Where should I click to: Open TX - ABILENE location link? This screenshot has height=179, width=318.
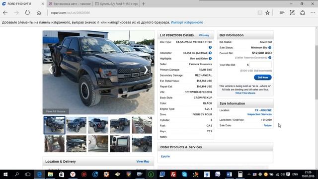click(263, 110)
